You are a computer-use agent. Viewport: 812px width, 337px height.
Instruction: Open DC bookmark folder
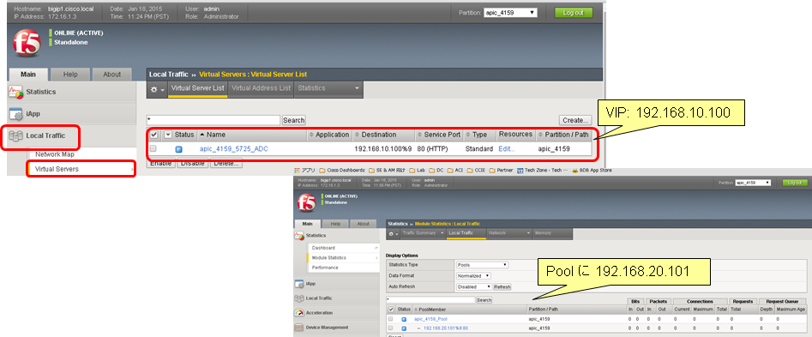coord(436,170)
